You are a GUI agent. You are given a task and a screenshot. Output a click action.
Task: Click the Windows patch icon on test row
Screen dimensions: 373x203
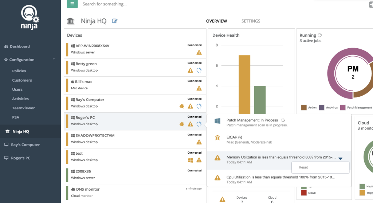(x=190, y=160)
